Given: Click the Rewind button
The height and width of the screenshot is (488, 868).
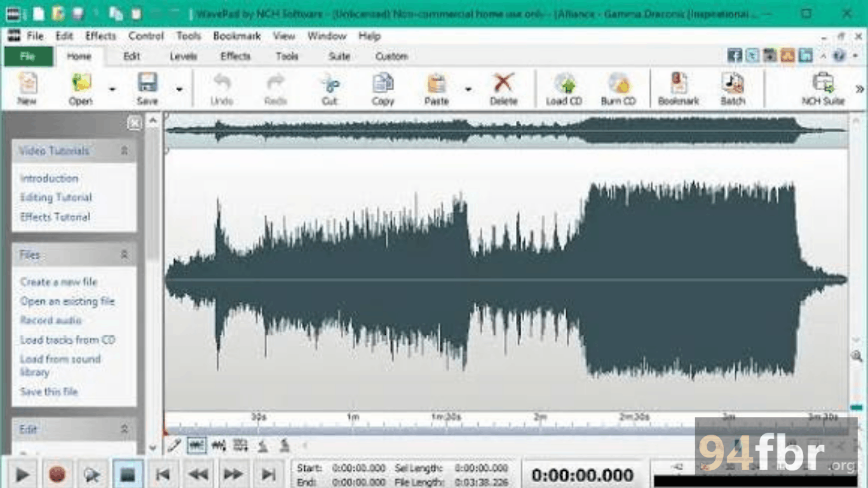Looking at the screenshot, I should click(x=198, y=474).
